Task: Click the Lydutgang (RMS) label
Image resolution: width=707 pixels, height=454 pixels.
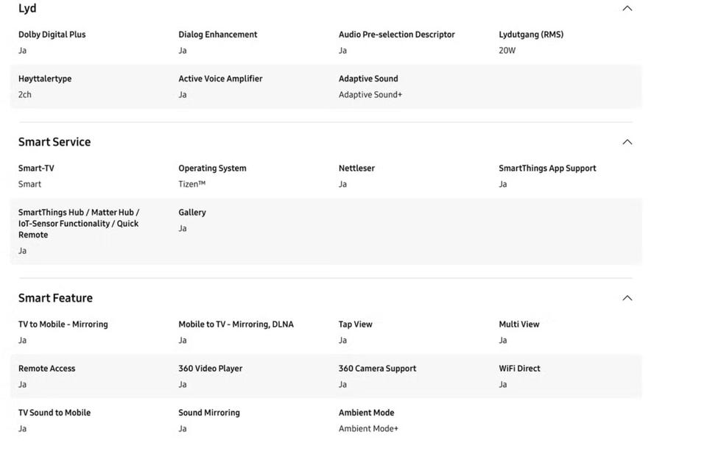Action: tap(530, 35)
